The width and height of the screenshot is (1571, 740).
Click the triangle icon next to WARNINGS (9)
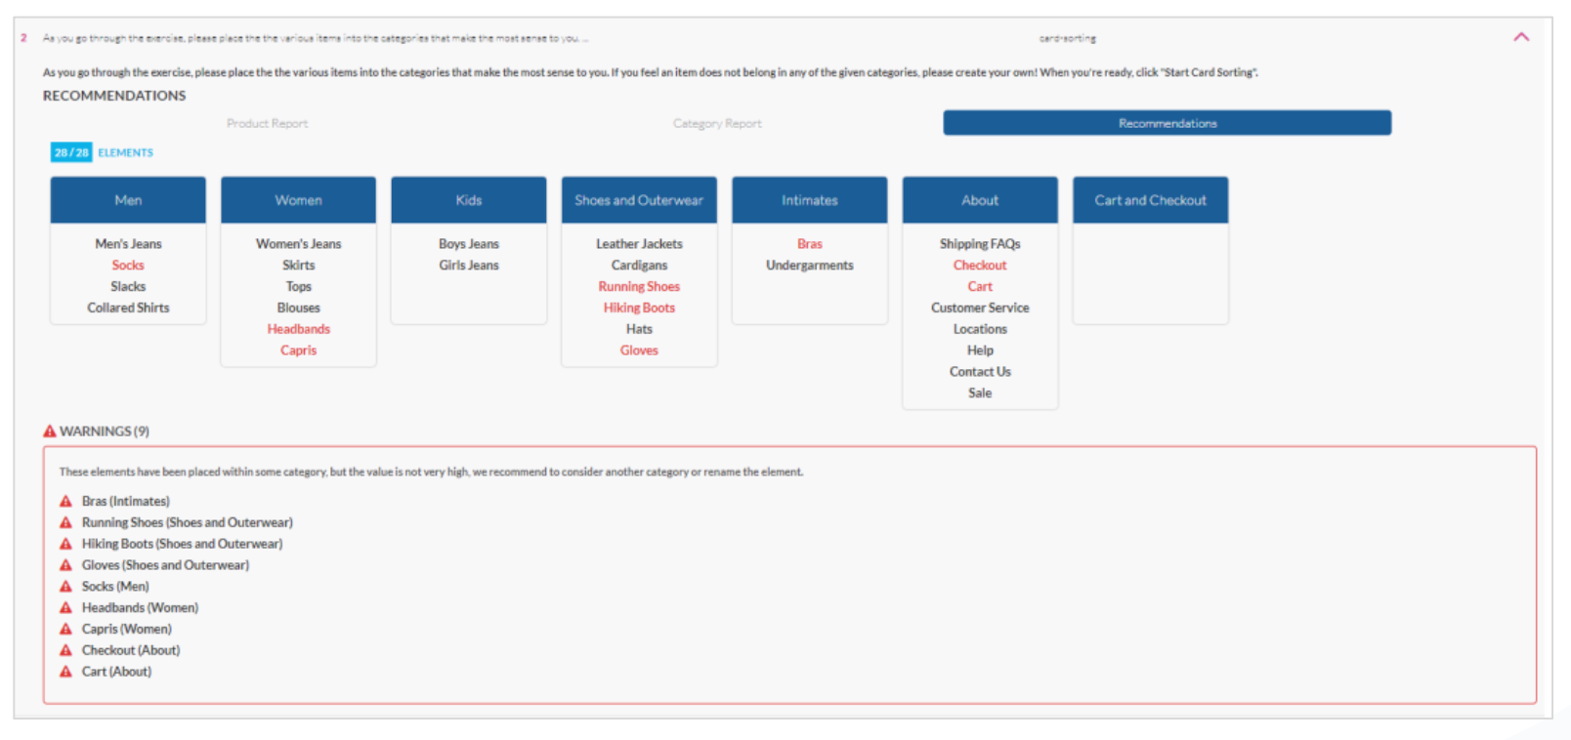[x=50, y=432]
